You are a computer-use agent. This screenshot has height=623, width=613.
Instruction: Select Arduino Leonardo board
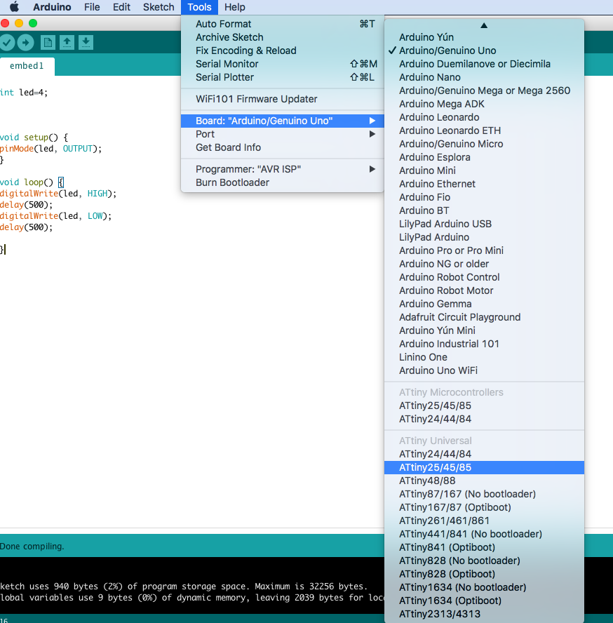(484, 117)
